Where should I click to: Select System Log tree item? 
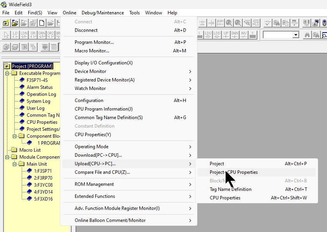point(38,101)
